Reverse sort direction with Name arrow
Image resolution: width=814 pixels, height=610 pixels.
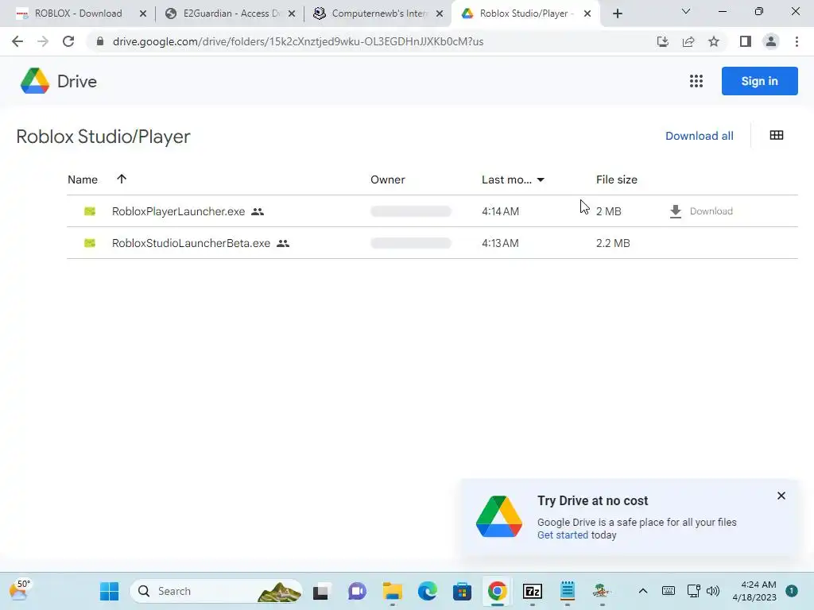pyautogui.click(x=122, y=179)
